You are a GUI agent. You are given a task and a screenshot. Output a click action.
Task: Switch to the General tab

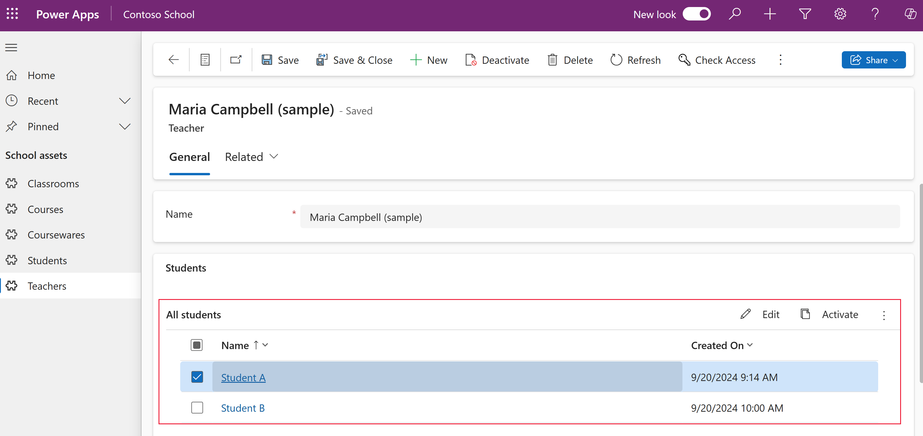click(x=189, y=156)
